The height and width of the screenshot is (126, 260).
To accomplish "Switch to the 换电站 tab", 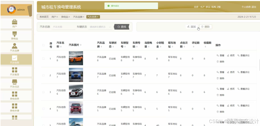I will pos(65,17).
